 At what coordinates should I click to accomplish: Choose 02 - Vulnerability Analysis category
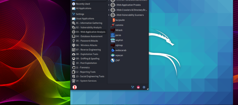pos(89,27)
